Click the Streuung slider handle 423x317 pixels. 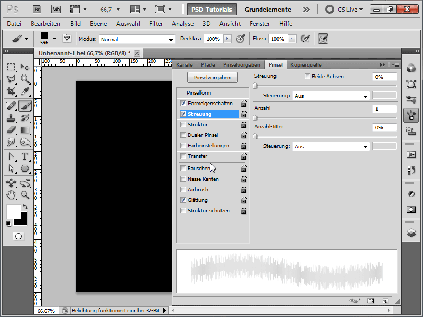point(255,86)
